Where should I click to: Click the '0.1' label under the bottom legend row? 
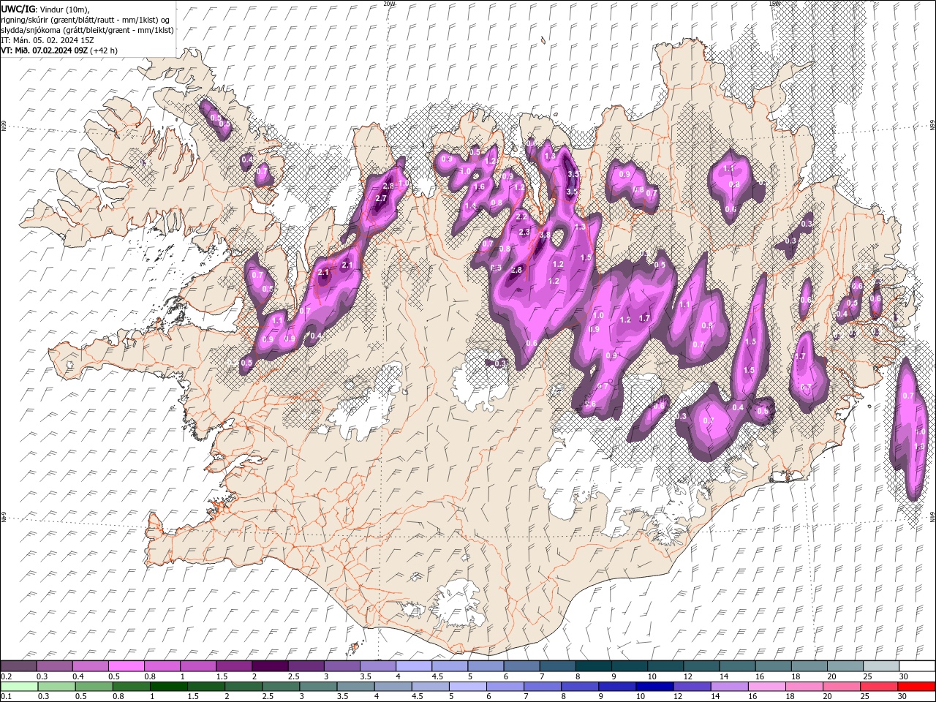click(x=6, y=697)
